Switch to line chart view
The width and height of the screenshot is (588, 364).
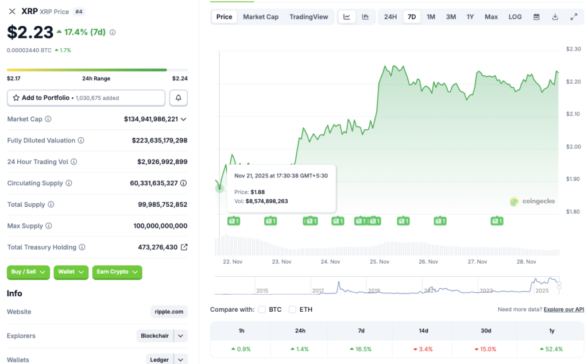coord(347,17)
